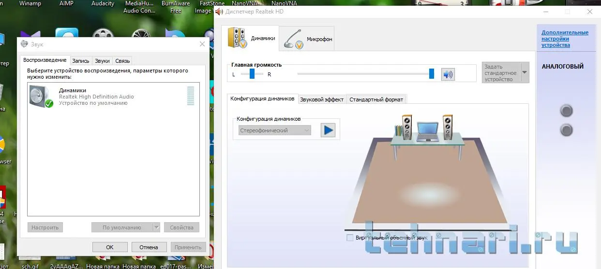Switch to Стандартный формат tab
Screen dimensions: 601x269
[x=376, y=99]
